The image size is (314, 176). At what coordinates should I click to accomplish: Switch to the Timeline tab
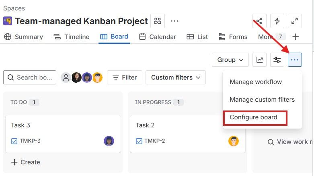[x=72, y=37]
